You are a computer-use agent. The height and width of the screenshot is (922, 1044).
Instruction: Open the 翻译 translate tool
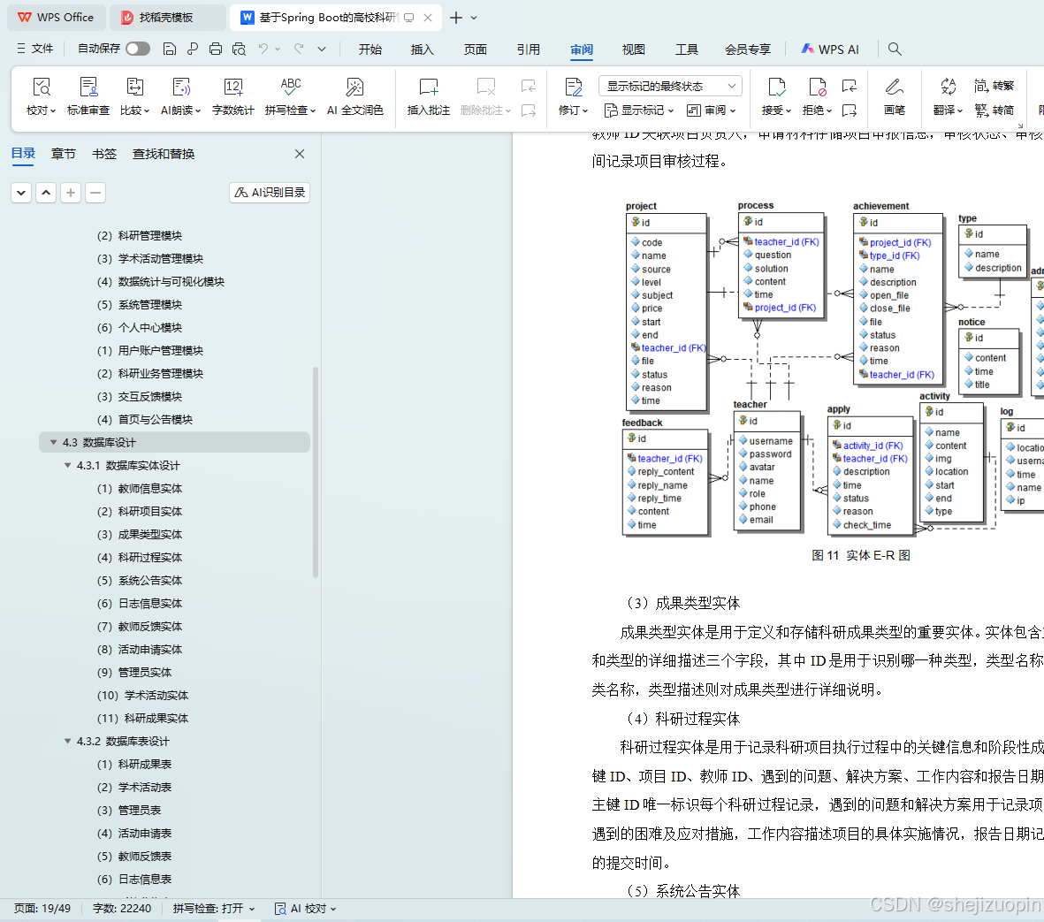[949, 95]
